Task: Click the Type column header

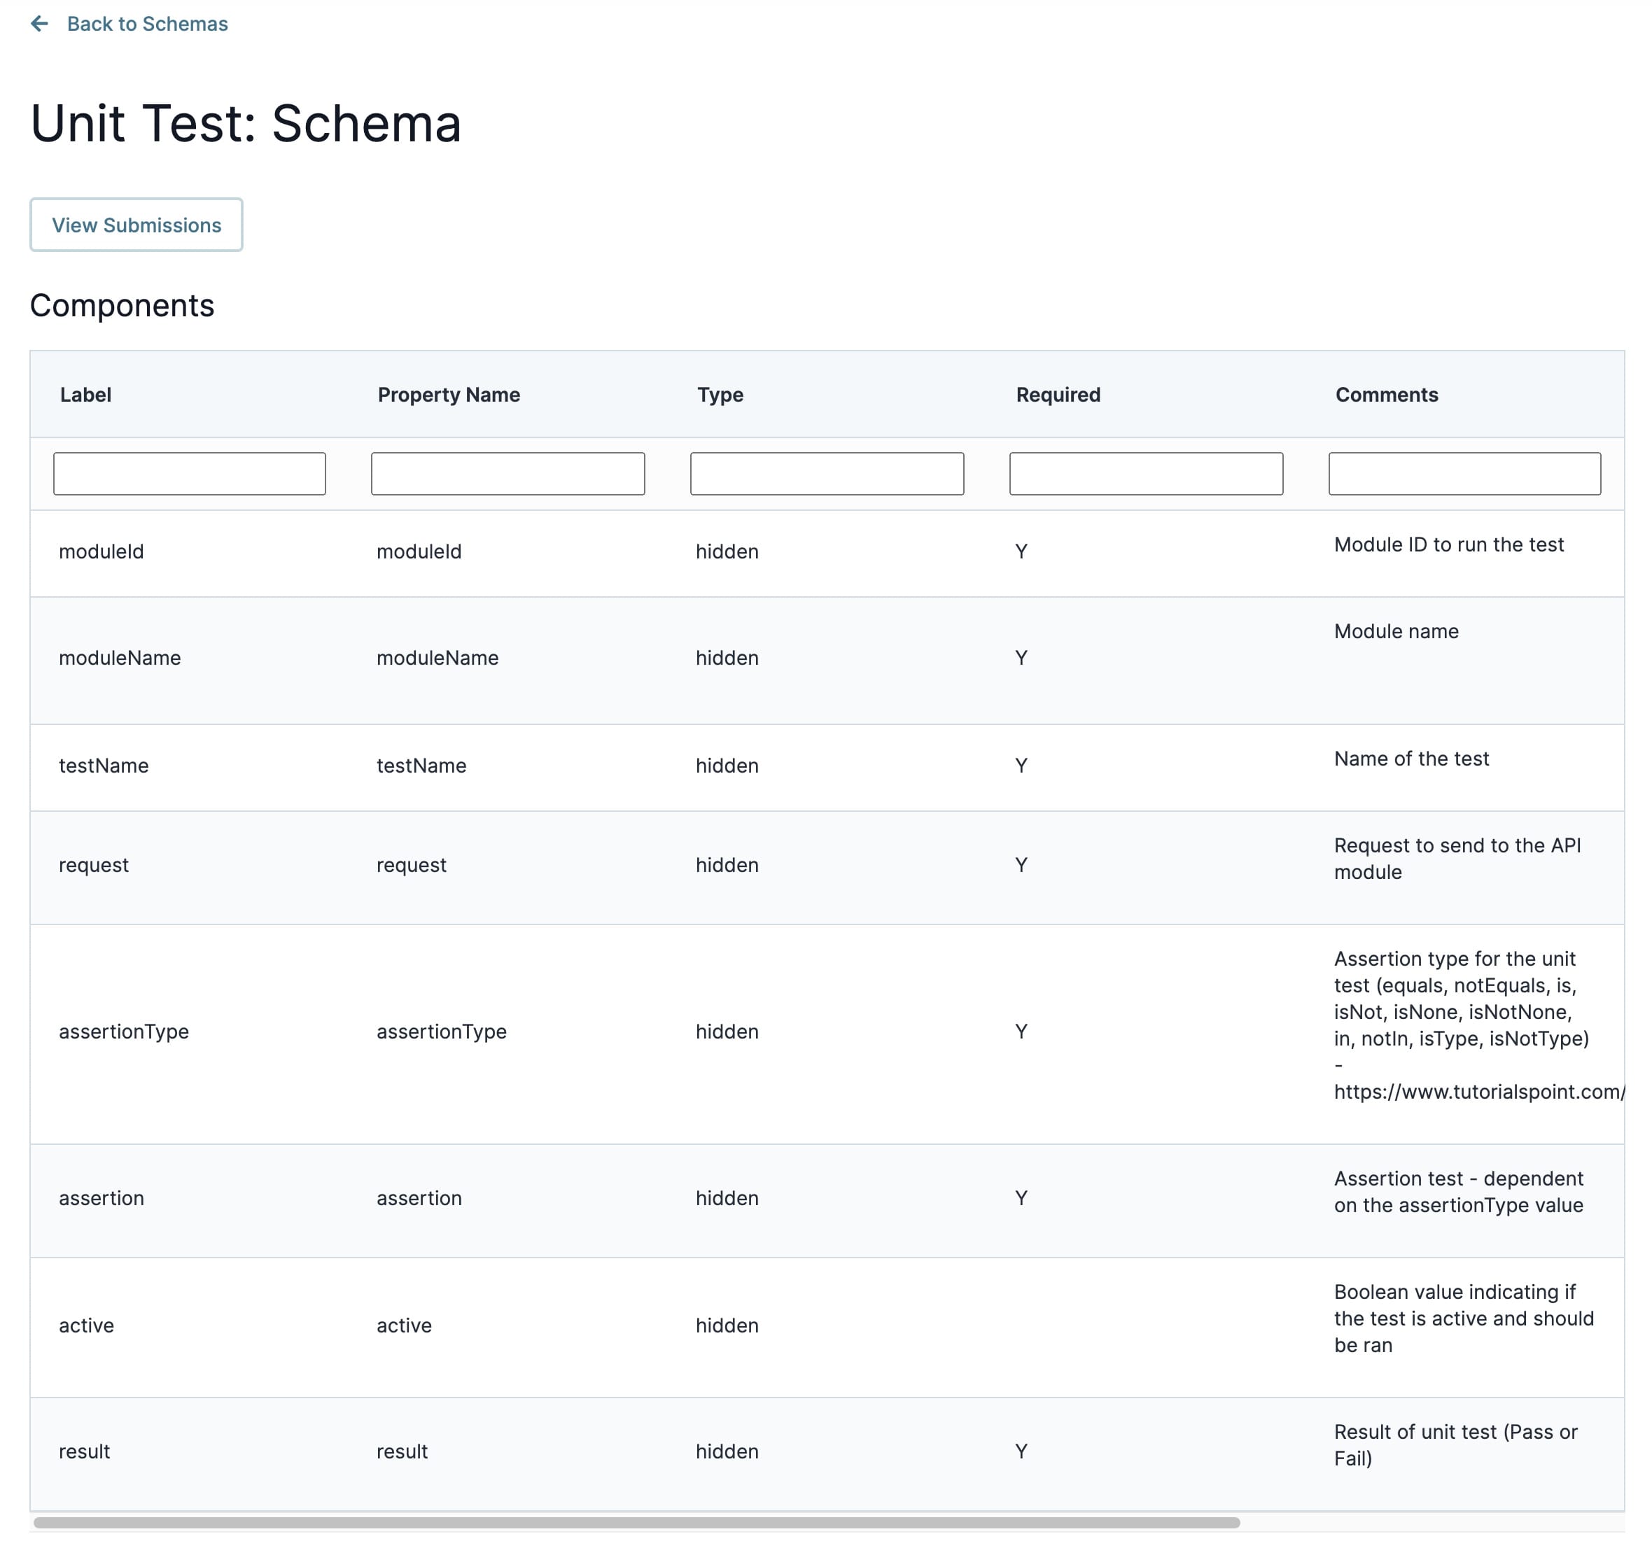Action: (720, 395)
